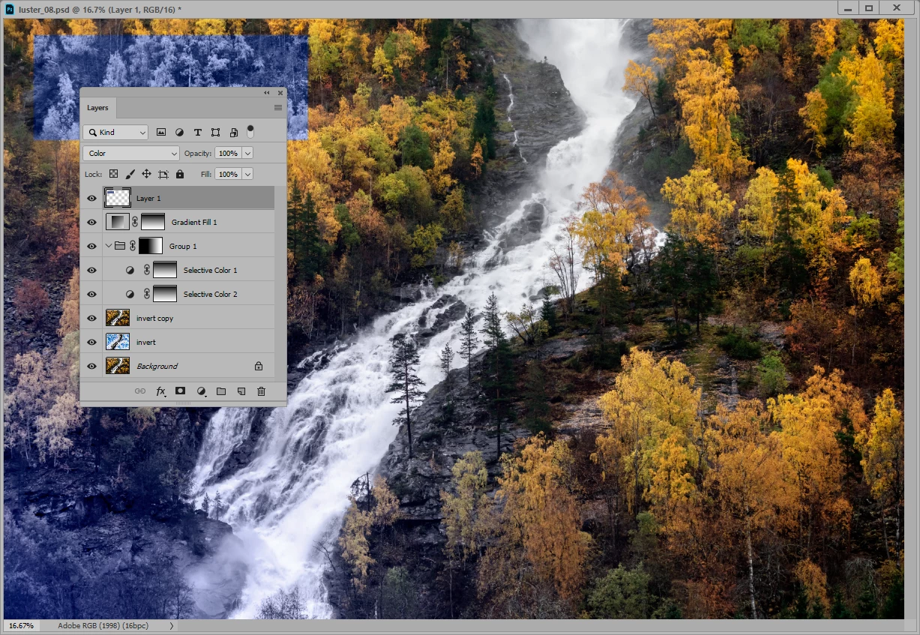Screen dimensions: 920x635
Task: Select the 'invert copy' layer name
Action: [x=154, y=319]
